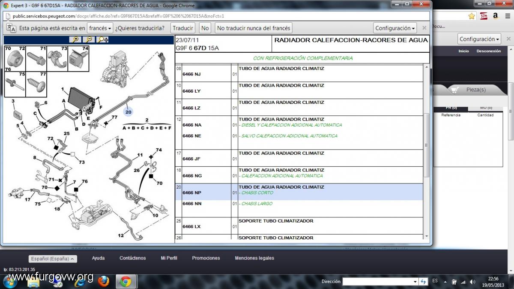
Task: Click the Amazon extension icon
Action: [x=495, y=16]
